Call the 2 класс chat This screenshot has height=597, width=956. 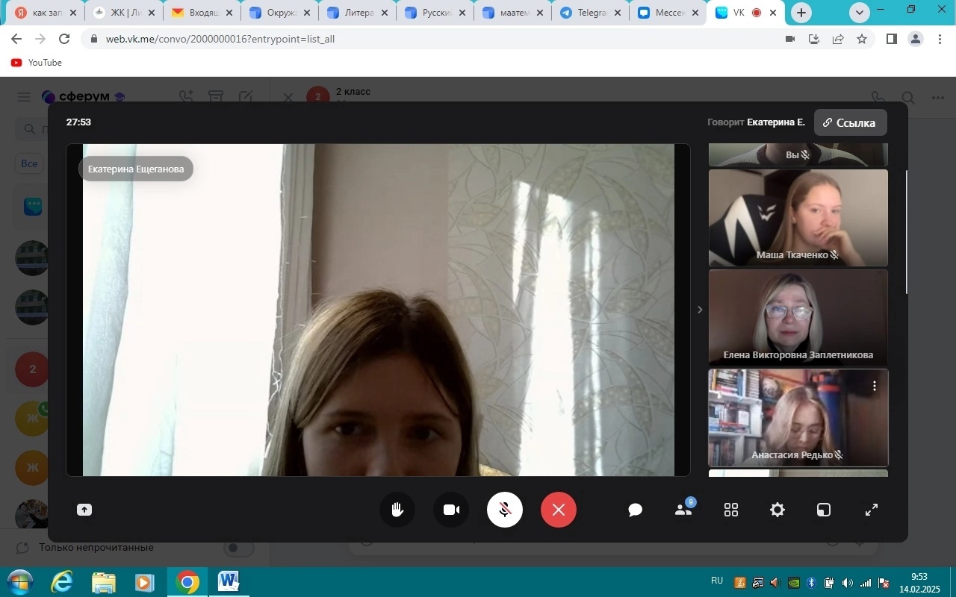point(878,98)
